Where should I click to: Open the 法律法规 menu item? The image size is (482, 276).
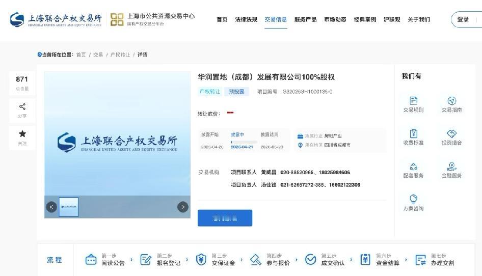point(246,19)
